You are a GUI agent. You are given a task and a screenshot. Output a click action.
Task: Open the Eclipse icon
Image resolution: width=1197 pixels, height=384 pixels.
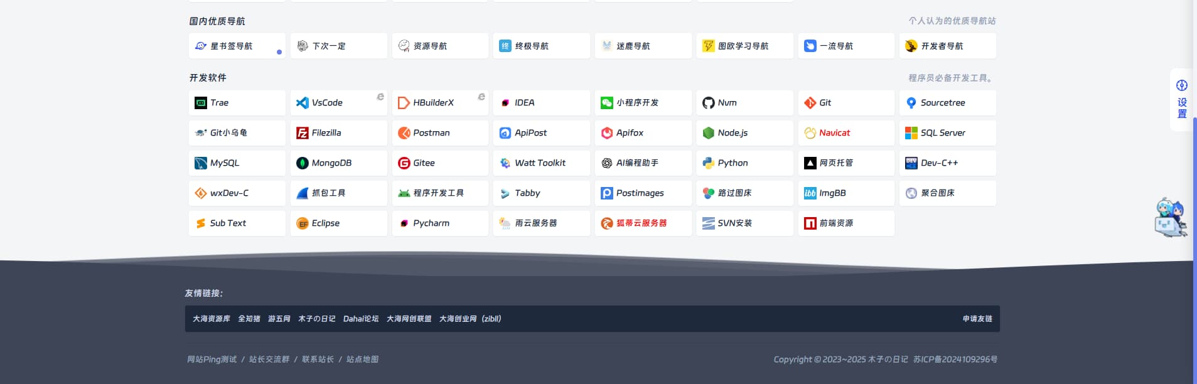point(303,223)
